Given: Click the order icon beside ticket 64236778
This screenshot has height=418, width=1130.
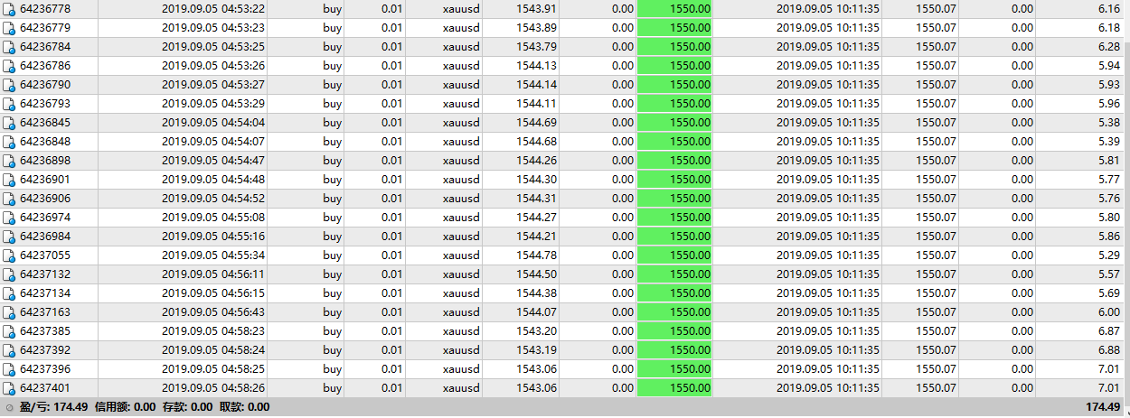Looking at the screenshot, I should pyautogui.click(x=9, y=9).
